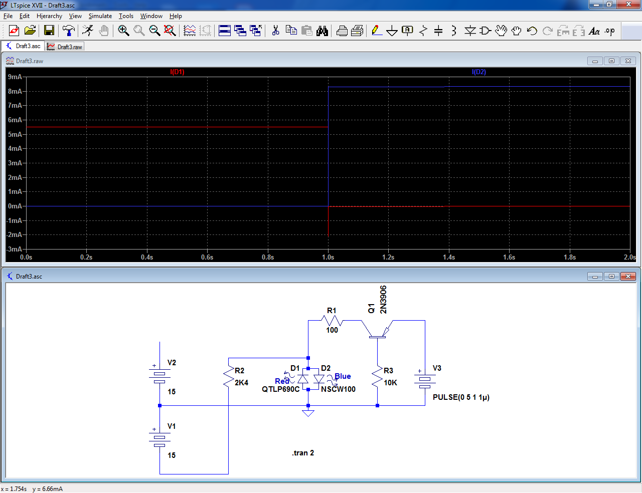Click the 9mA vertical axis label
The height and width of the screenshot is (493, 642).
15,77
